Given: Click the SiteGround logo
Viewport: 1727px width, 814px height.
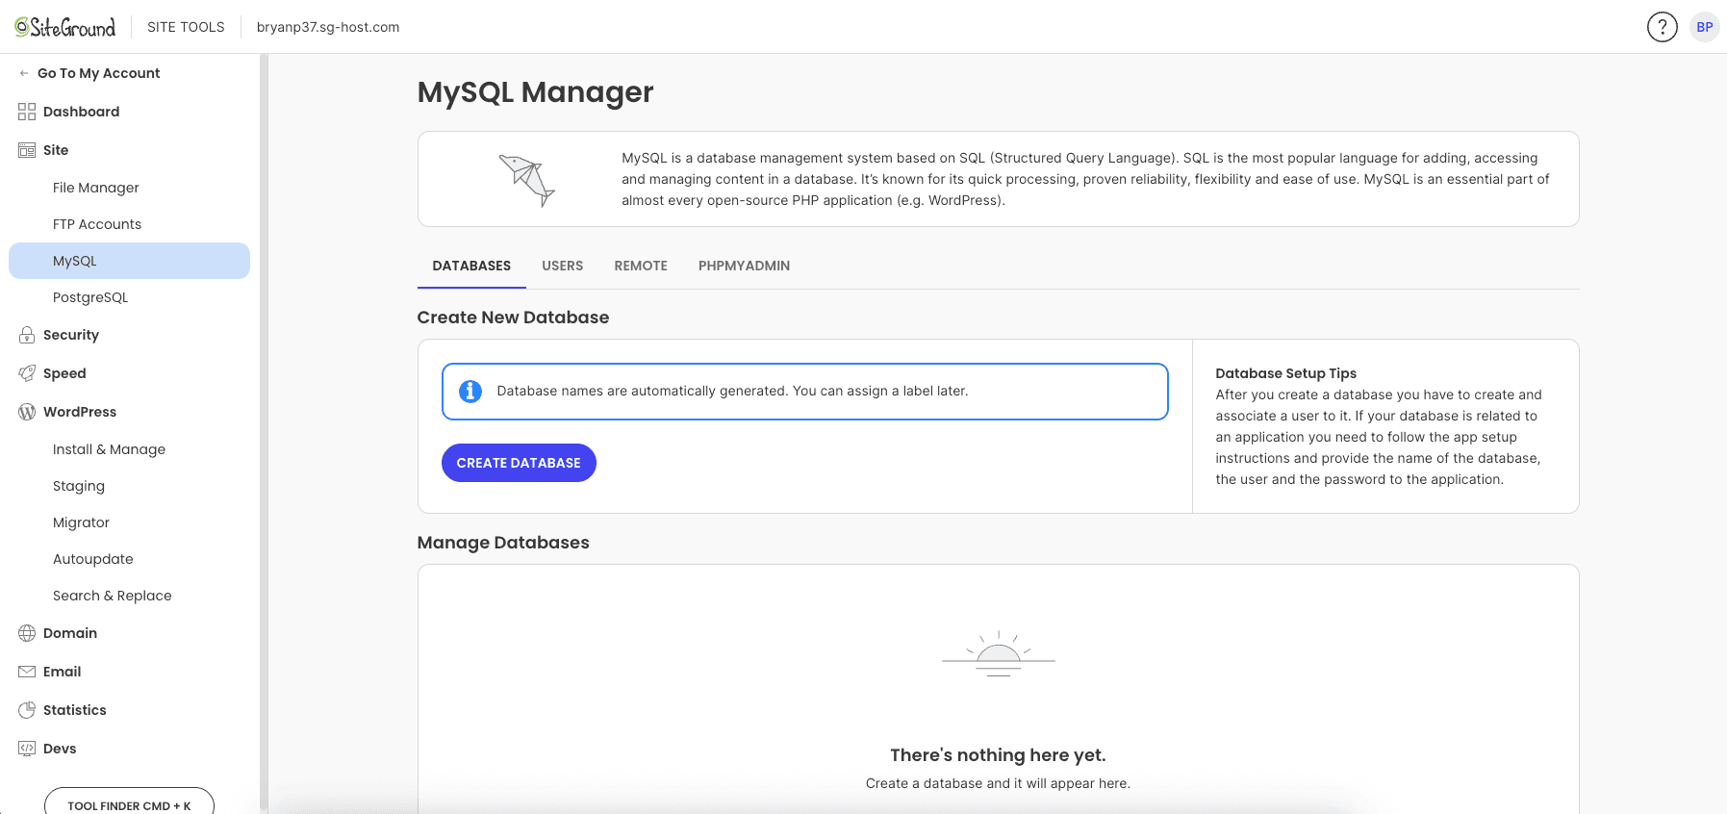Looking at the screenshot, I should point(64,27).
